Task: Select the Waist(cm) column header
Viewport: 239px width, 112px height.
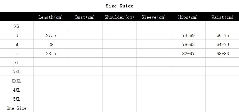Action: (x=222, y=17)
